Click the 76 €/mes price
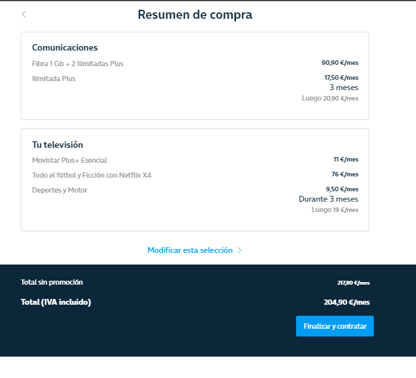This screenshot has height=378, width=416. coord(345,174)
